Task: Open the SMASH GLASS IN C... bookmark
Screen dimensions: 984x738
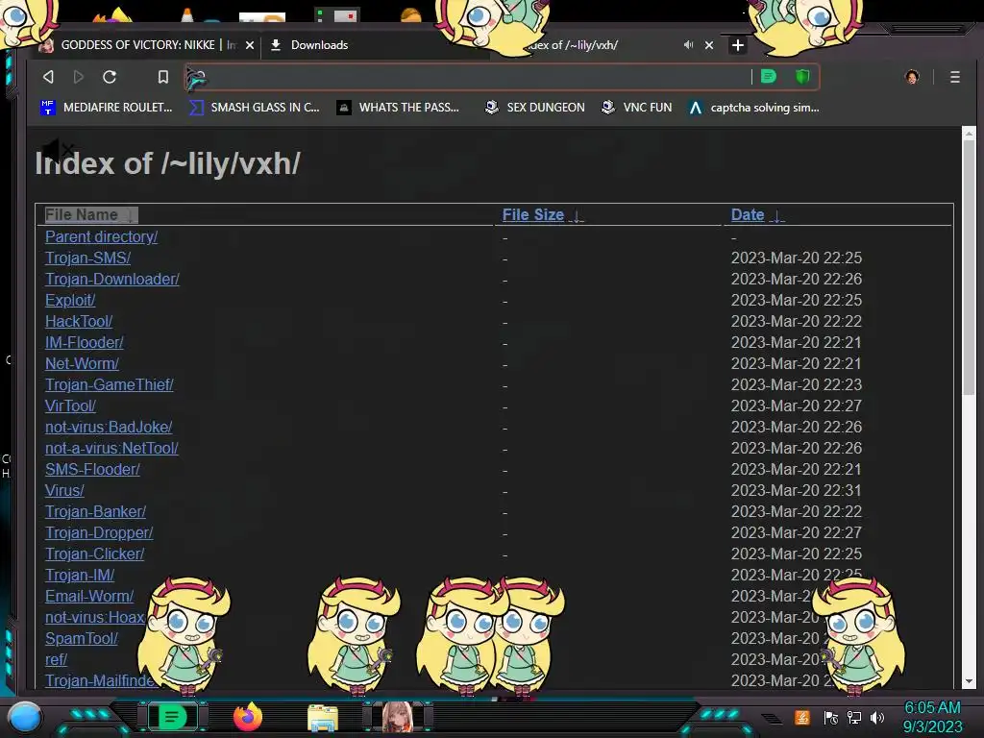Action: (255, 108)
